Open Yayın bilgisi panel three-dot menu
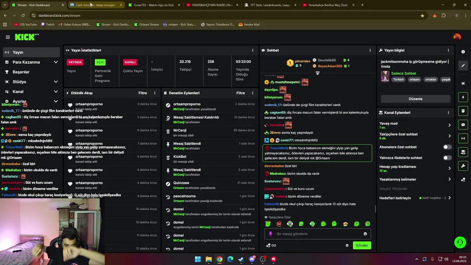Viewport: 471px width, 265px height. point(448,50)
